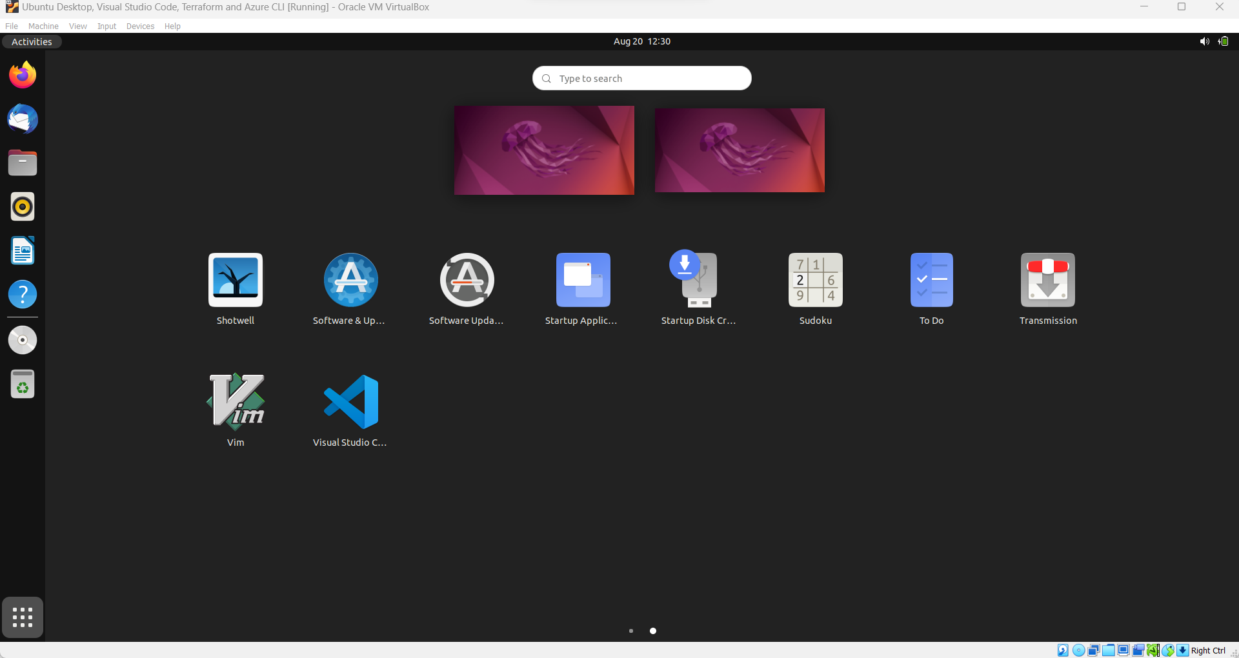
Task: Launch the Shotwell photo manager
Action: [x=236, y=281]
